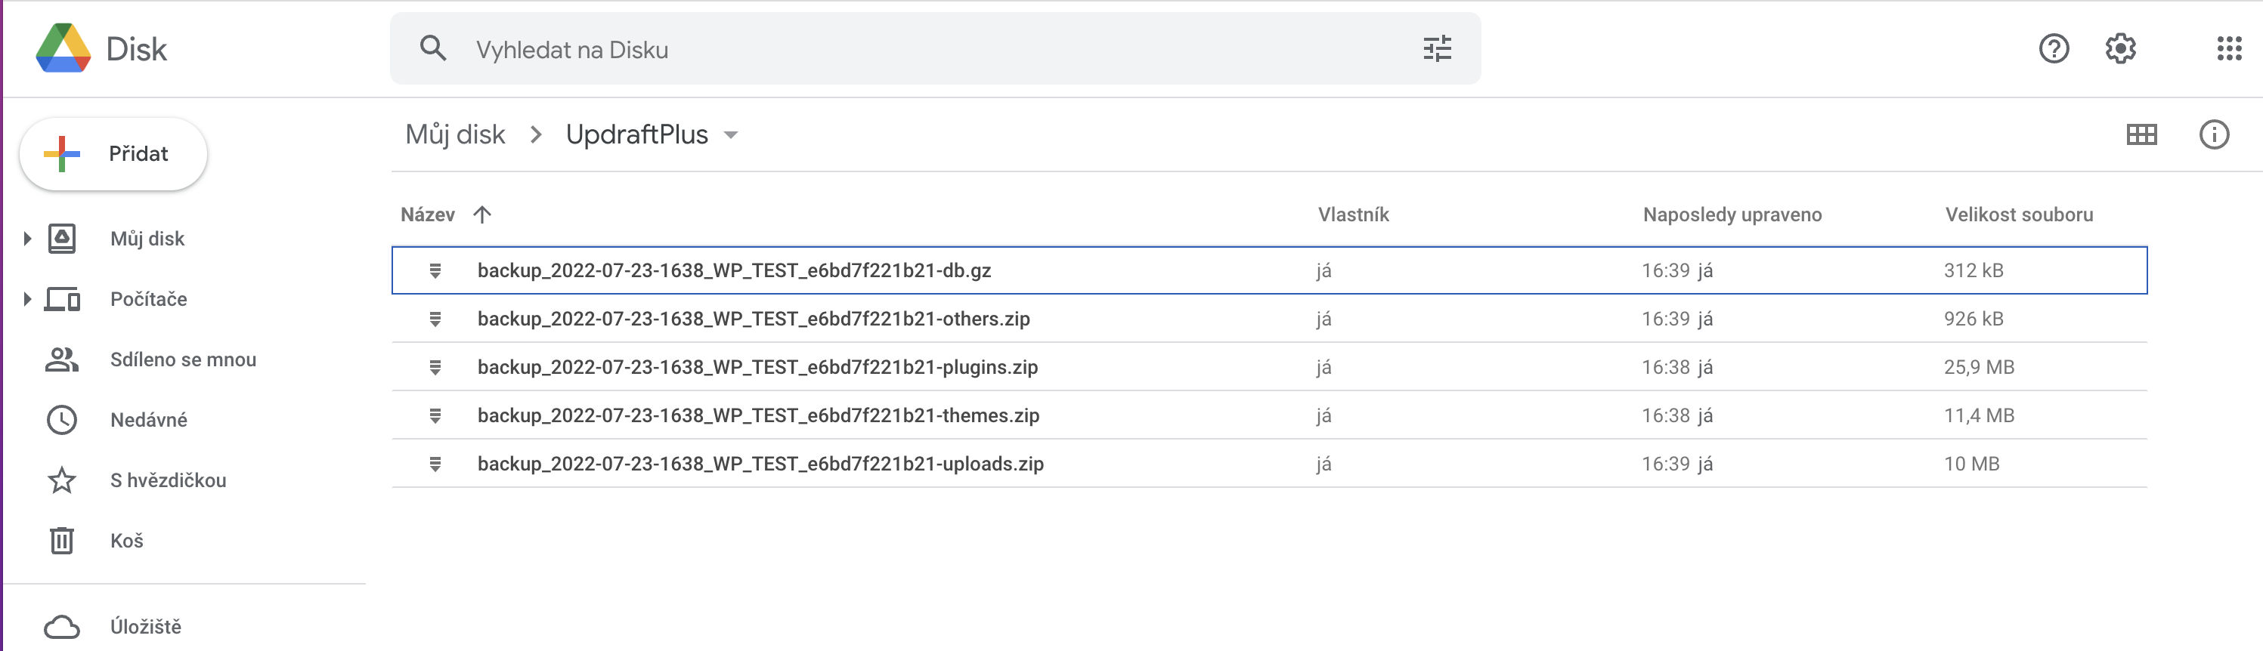Viewport: 2263px width, 651px height.
Task: Click size value 312 kB
Action: coord(1973,270)
